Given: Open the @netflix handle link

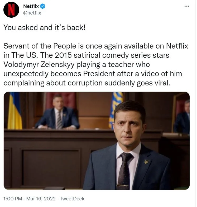Looking at the screenshot, I should point(32,13).
